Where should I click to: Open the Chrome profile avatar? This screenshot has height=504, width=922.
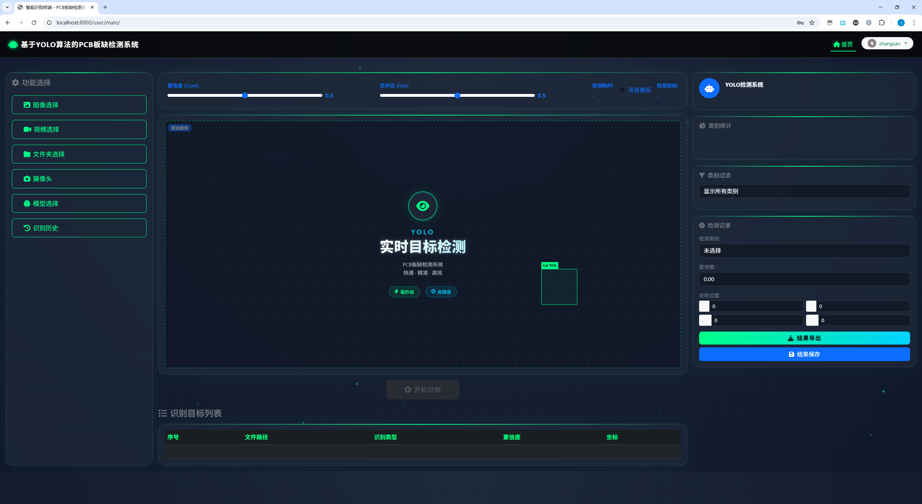click(x=901, y=23)
